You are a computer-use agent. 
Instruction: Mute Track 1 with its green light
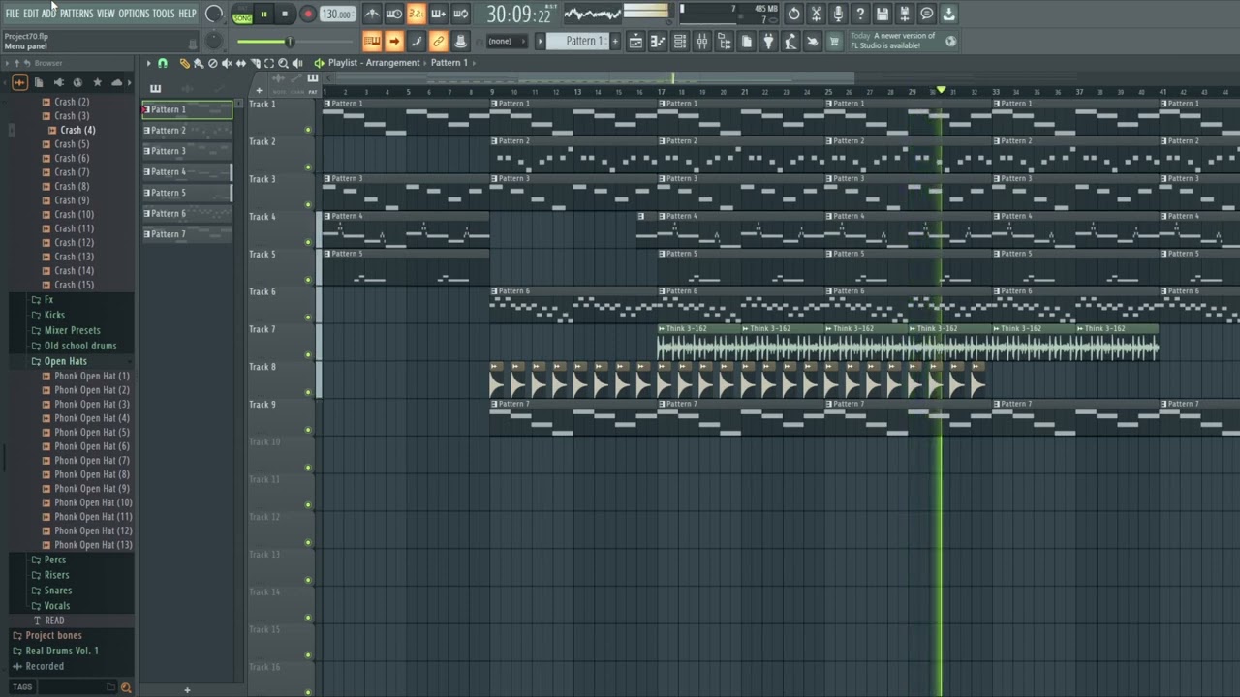point(308,130)
